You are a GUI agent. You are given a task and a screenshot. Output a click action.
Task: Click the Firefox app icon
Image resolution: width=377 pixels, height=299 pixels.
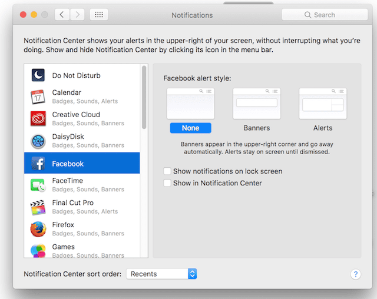point(38,229)
